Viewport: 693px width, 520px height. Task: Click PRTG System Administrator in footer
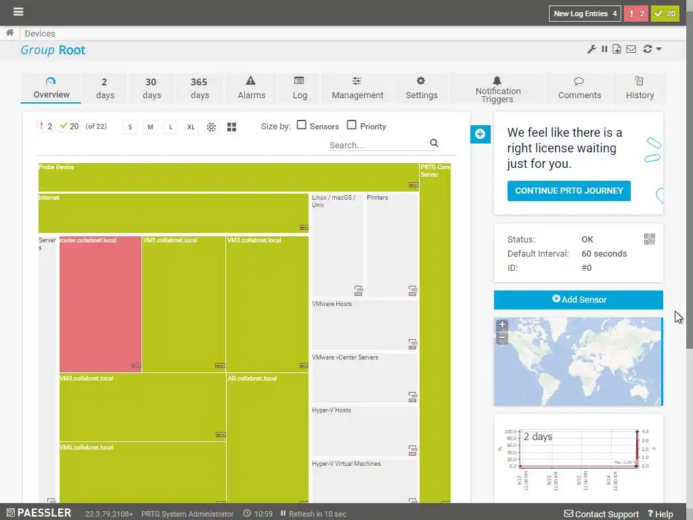point(187,514)
